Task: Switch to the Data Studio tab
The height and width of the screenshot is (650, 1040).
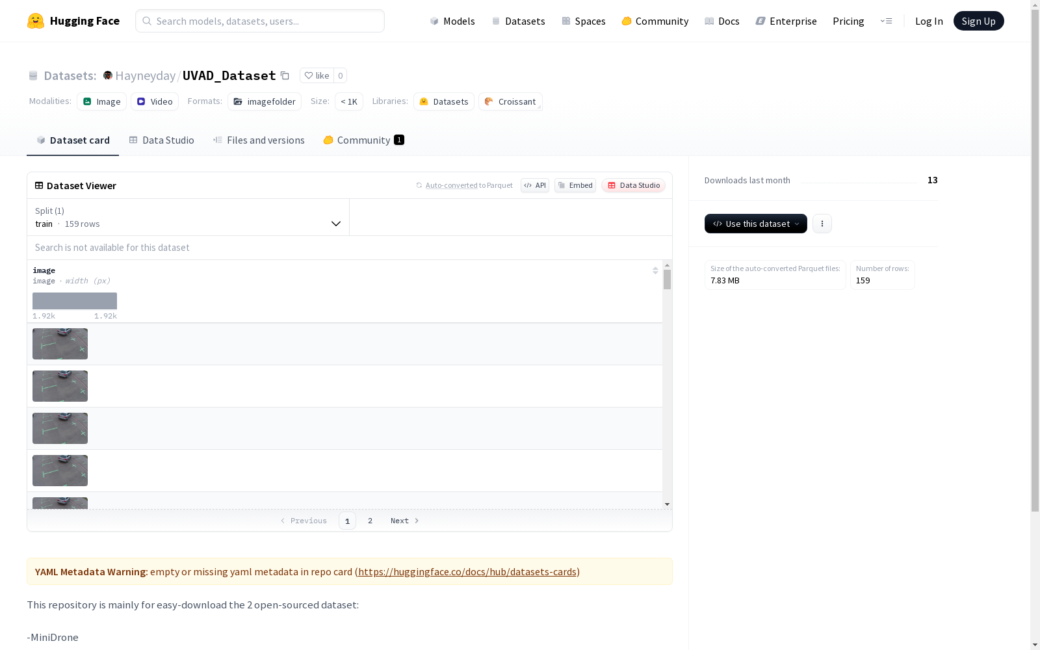Action: click(161, 140)
